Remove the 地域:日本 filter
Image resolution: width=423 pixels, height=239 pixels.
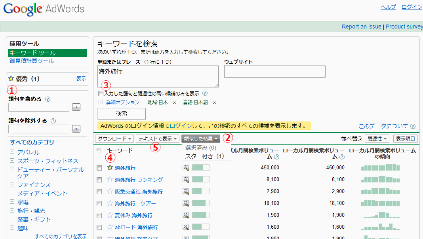(x=174, y=102)
